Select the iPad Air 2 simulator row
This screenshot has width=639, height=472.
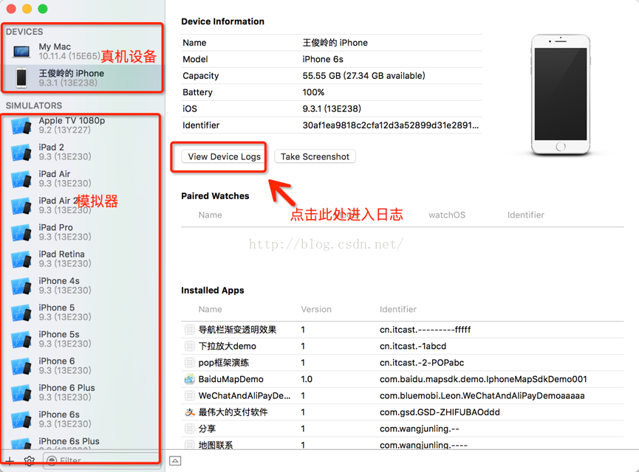[82, 206]
